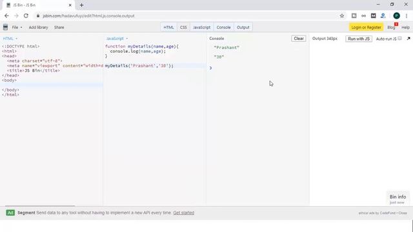Click the JS Bin logo icon
Screen dimensions: 413x232
click(5, 27)
